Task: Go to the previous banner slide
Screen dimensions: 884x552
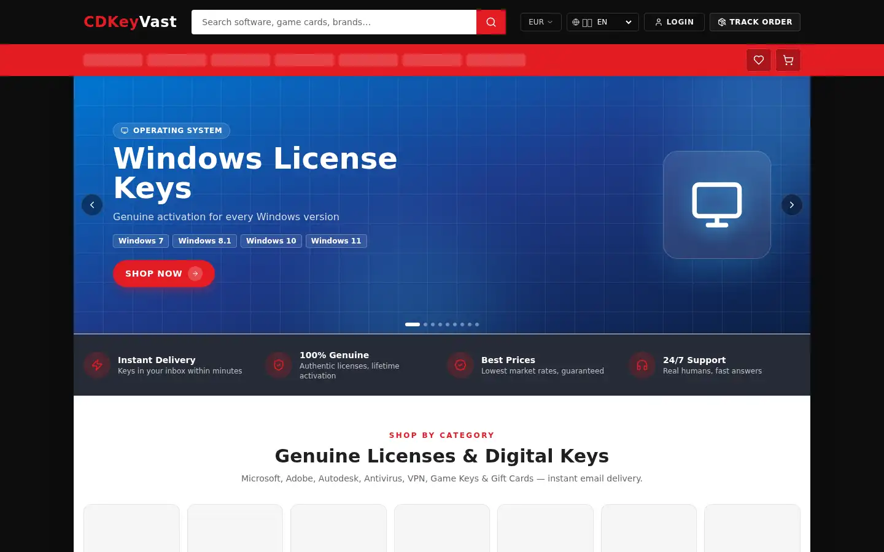Action: point(92,205)
